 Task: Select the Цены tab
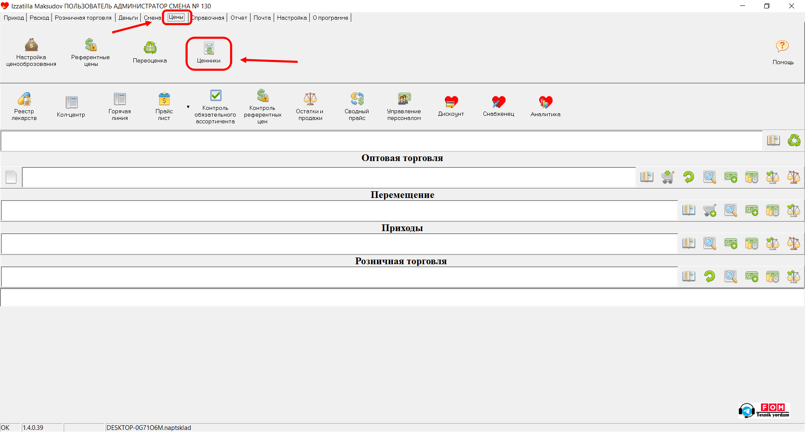[x=176, y=17]
